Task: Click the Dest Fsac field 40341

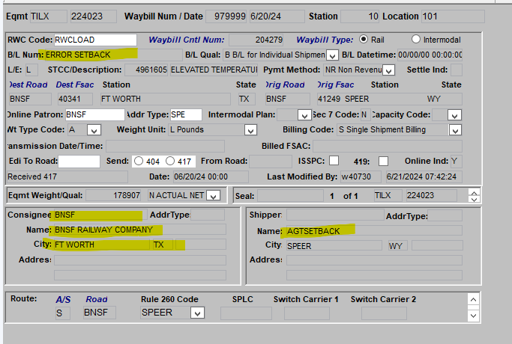Action: [75, 99]
